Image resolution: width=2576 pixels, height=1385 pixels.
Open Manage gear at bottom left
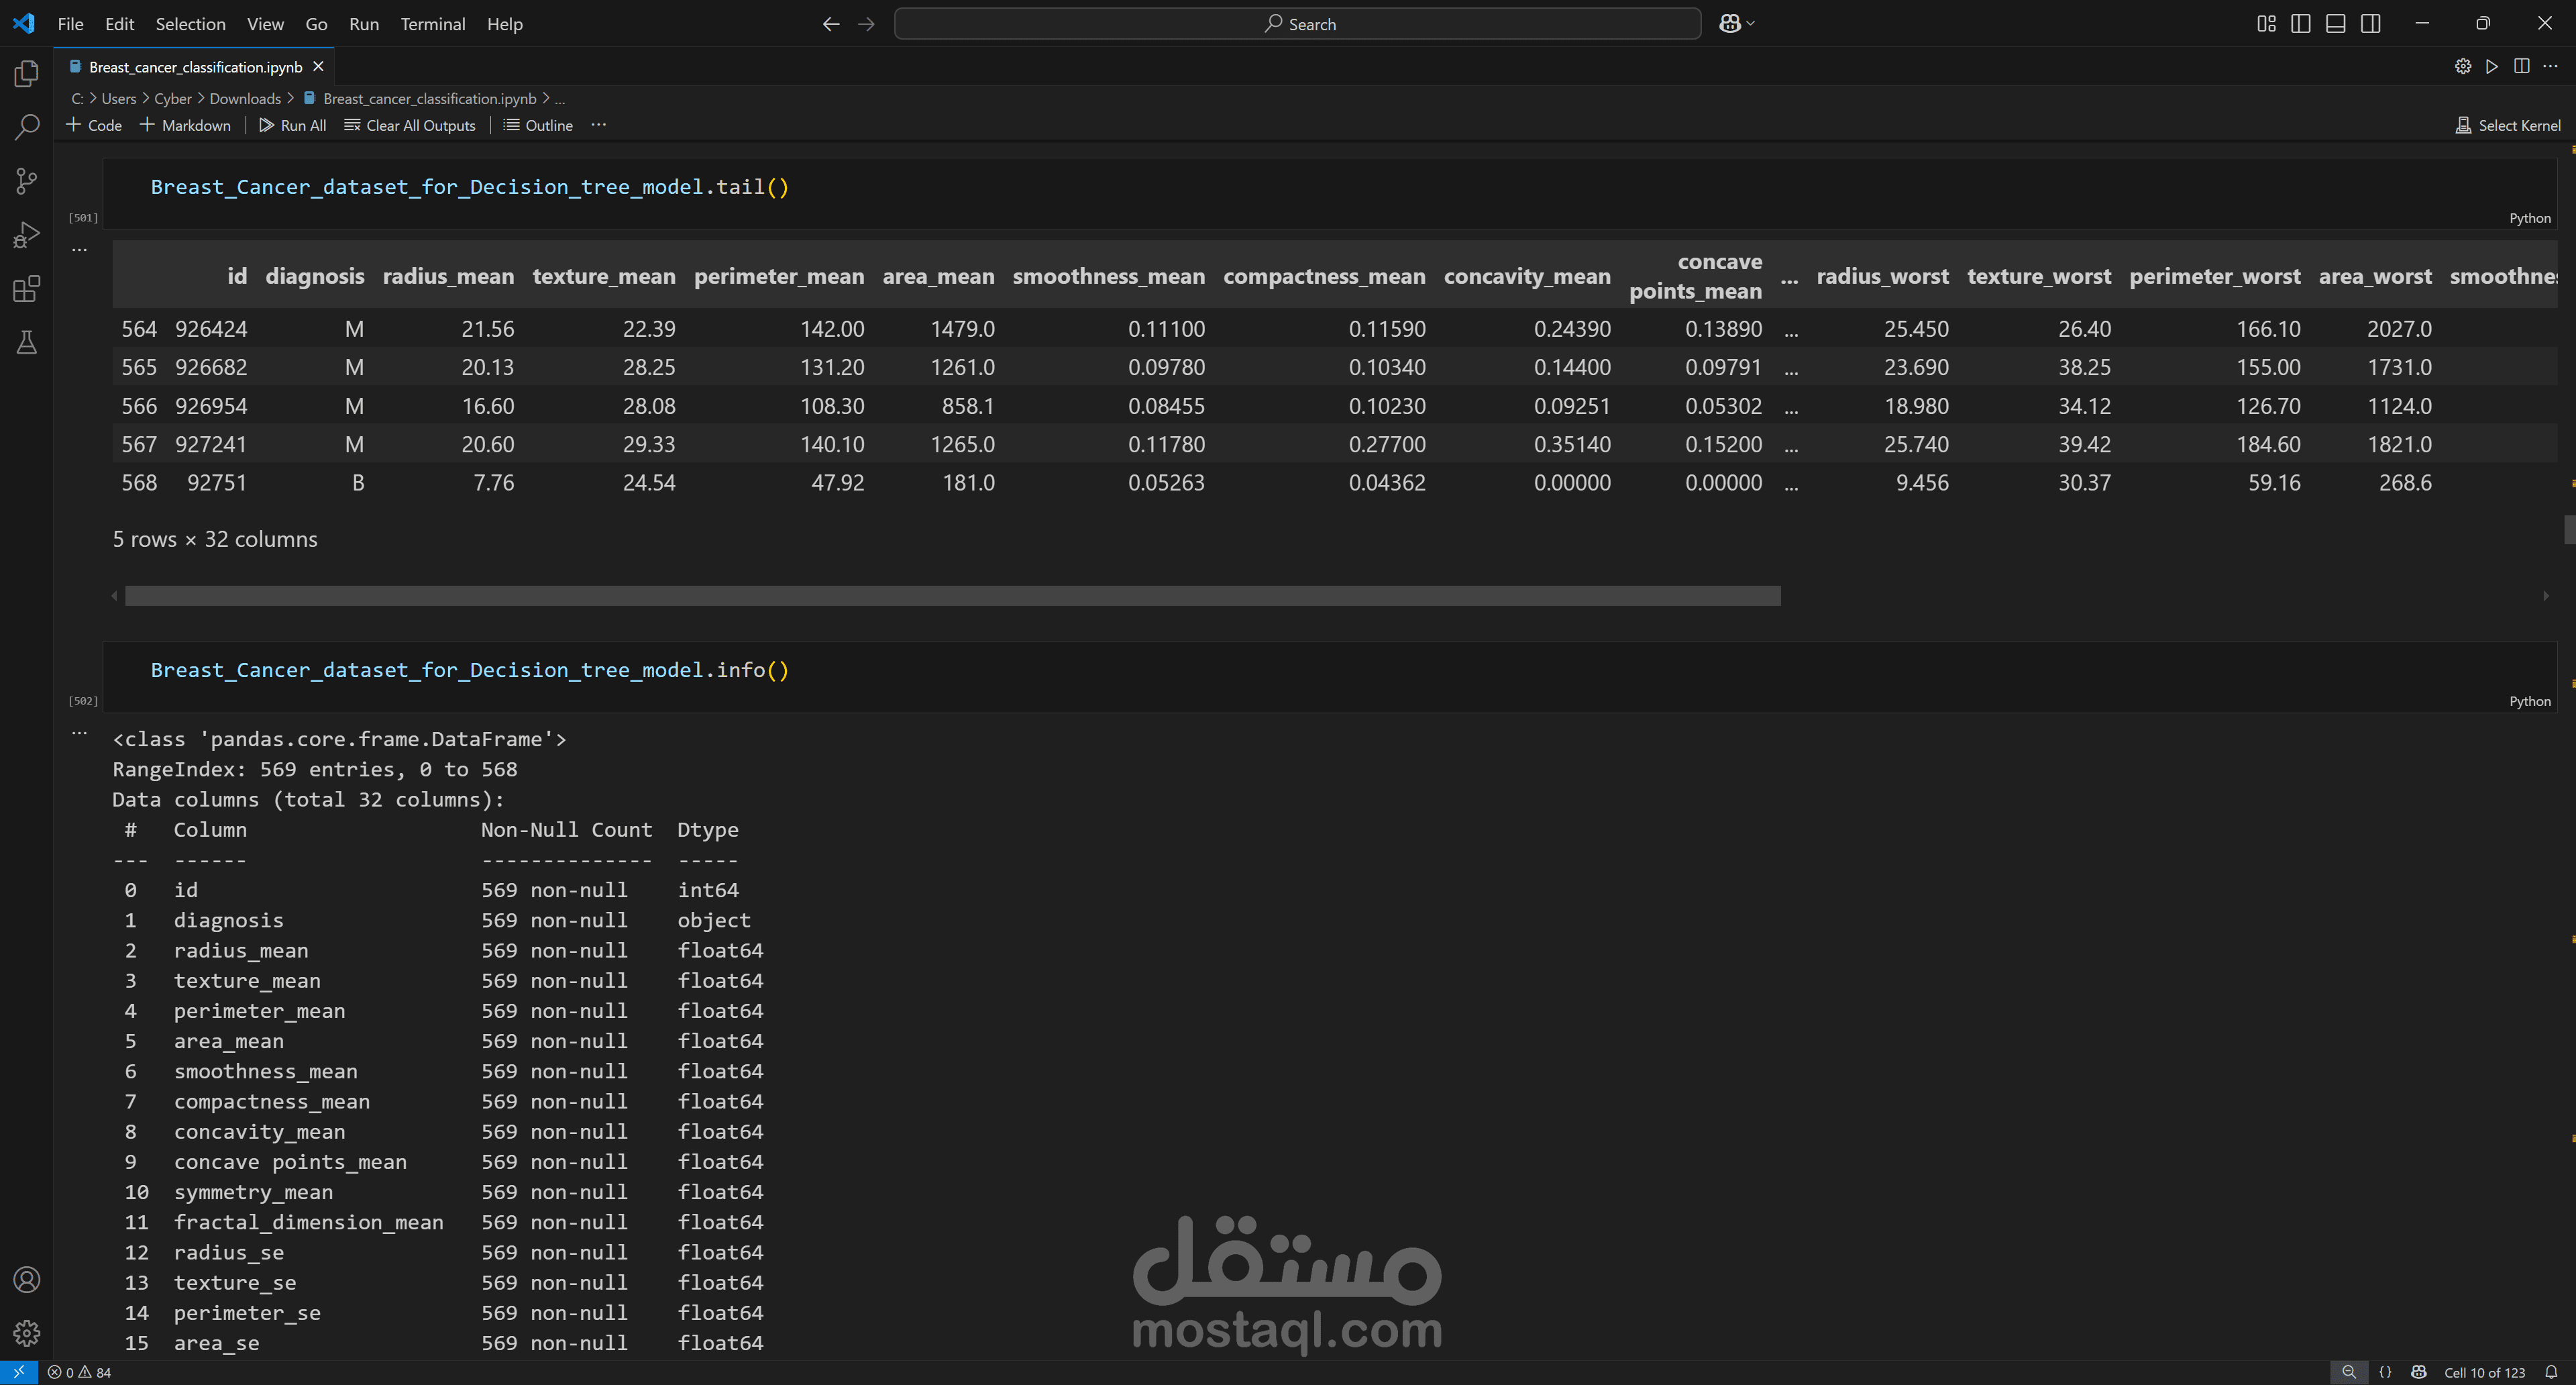click(27, 1332)
